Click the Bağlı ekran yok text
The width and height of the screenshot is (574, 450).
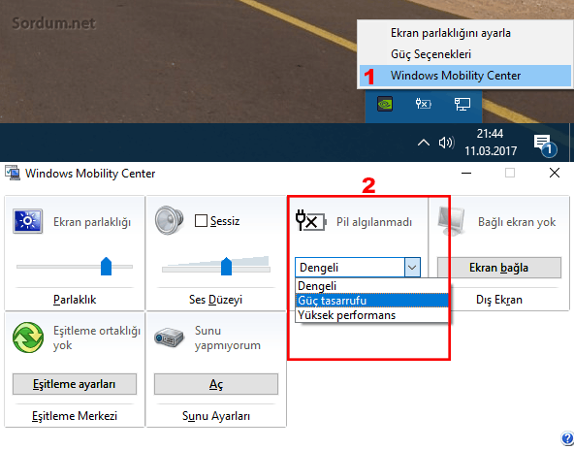click(517, 222)
